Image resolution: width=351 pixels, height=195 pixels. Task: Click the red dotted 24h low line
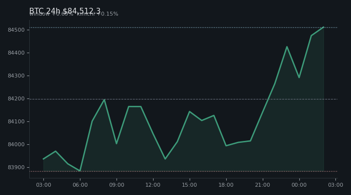(183, 172)
